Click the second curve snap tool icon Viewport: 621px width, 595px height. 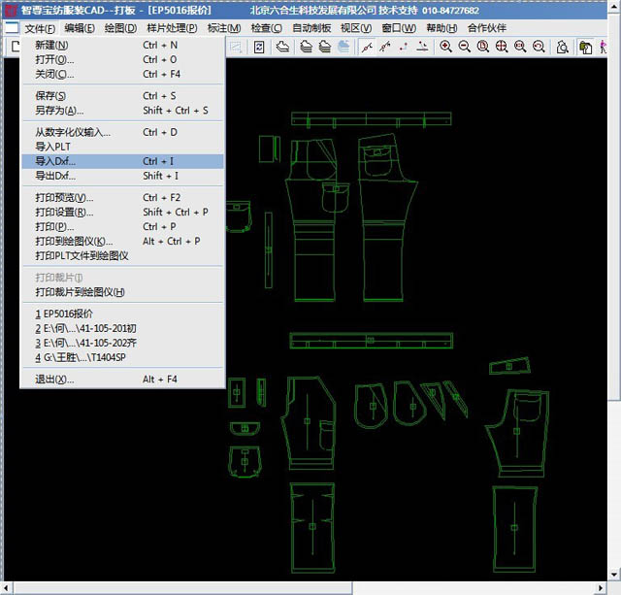385,47
